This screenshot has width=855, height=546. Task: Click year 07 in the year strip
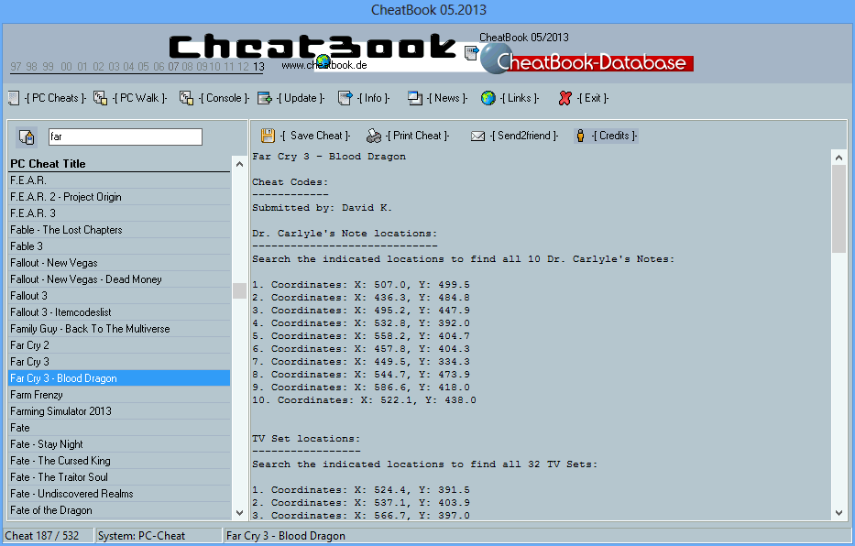coord(173,67)
